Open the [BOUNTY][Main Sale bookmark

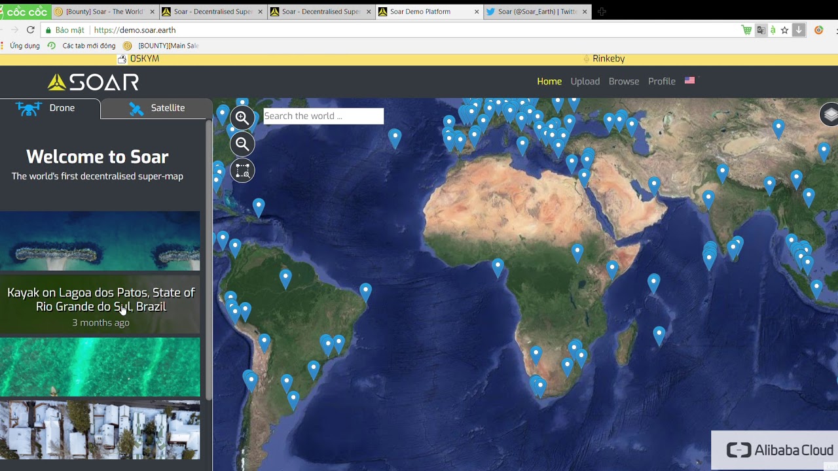pyautogui.click(x=161, y=46)
